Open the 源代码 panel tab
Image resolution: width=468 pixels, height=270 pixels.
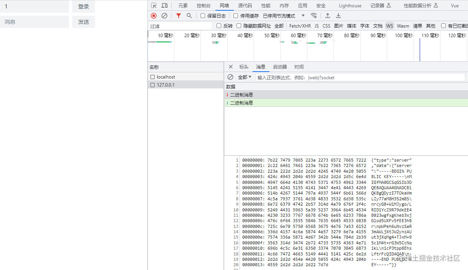[245, 5]
